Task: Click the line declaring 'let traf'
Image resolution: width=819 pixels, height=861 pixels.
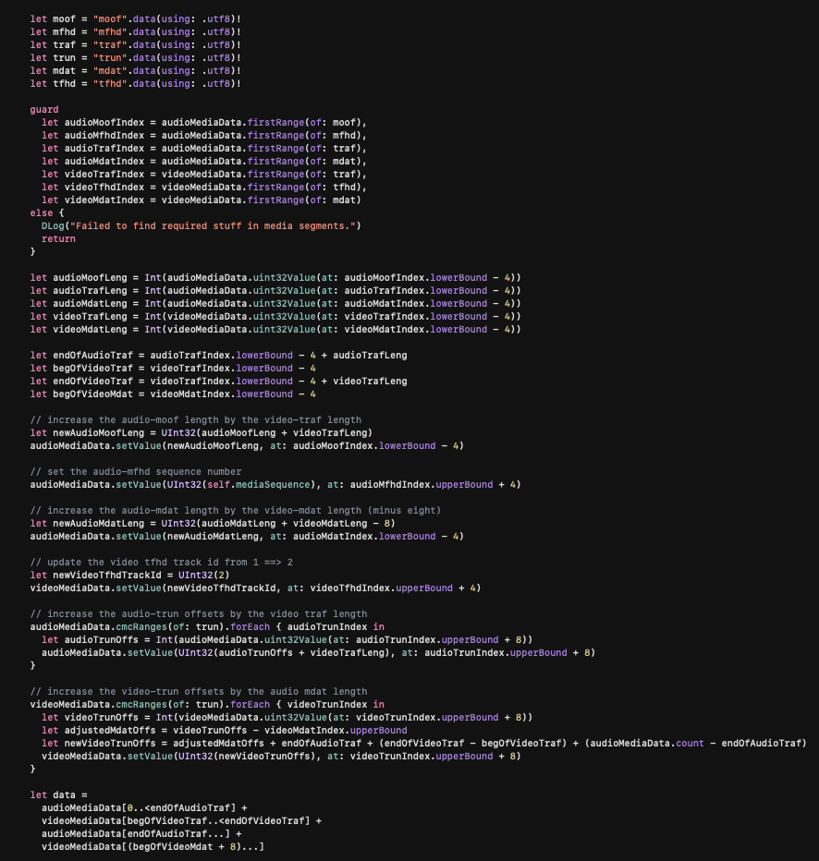Action: (136, 45)
